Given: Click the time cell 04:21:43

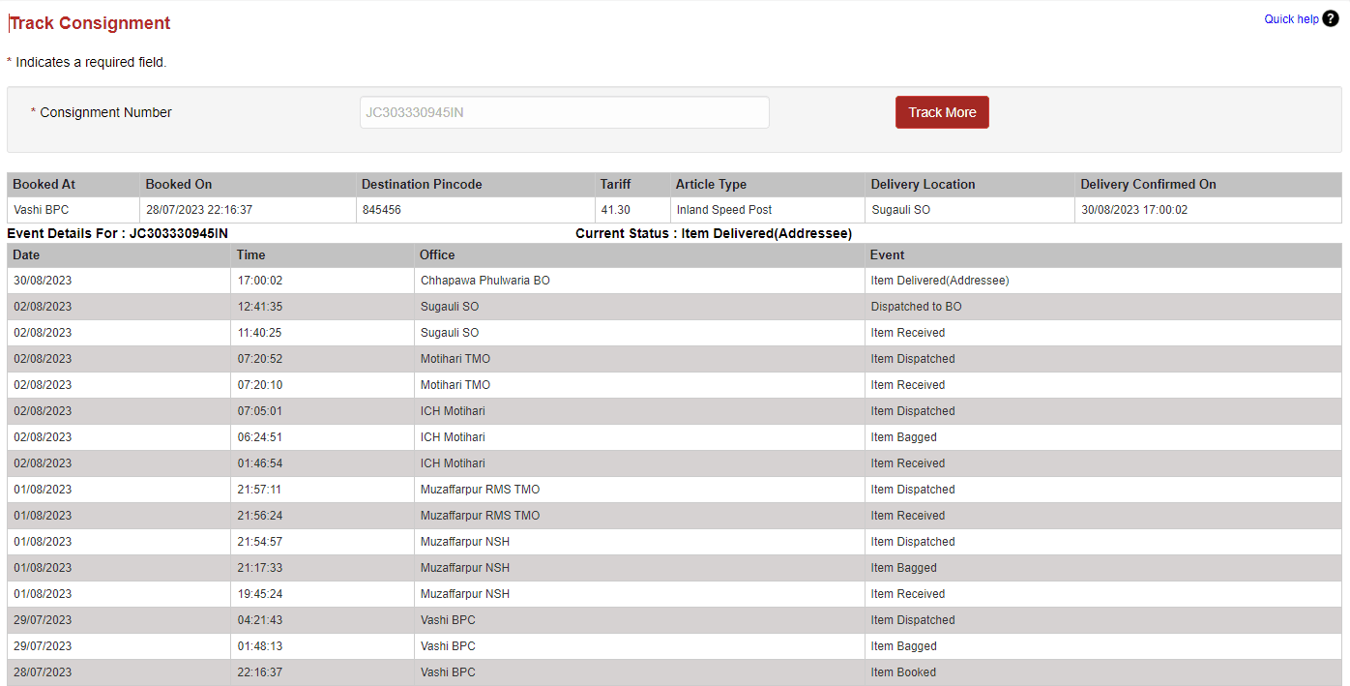Looking at the screenshot, I should (x=322, y=620).
